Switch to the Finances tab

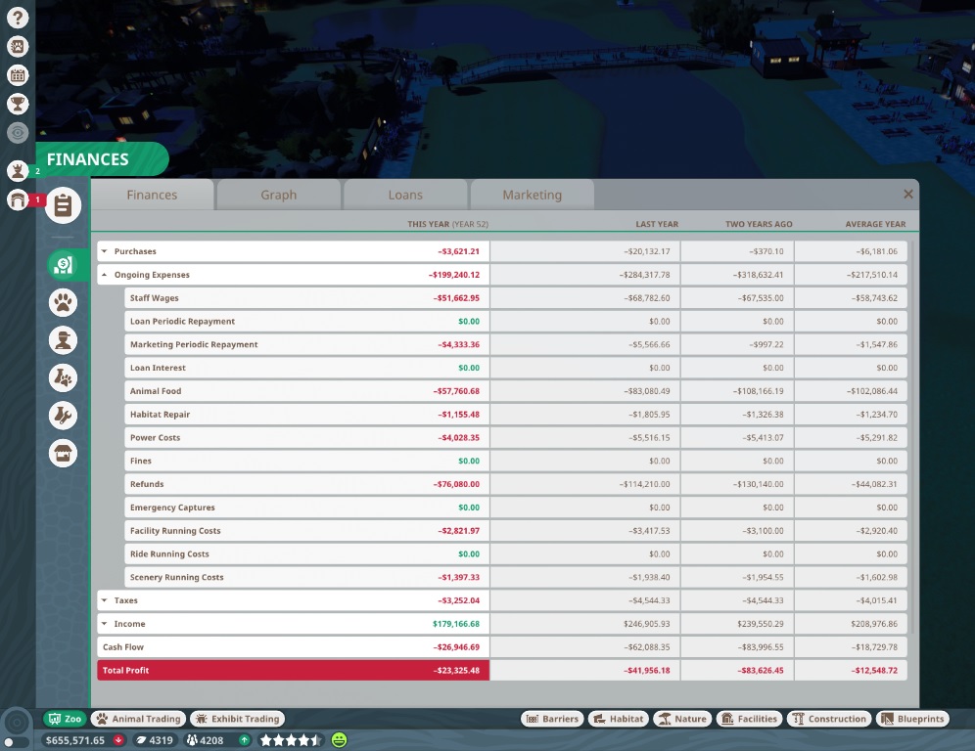click(x=153, y=195)
